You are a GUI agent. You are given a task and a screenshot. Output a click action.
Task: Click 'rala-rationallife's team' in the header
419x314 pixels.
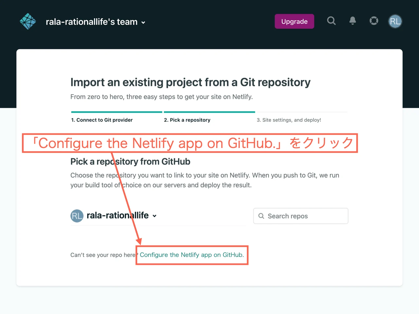pos(91,22)
